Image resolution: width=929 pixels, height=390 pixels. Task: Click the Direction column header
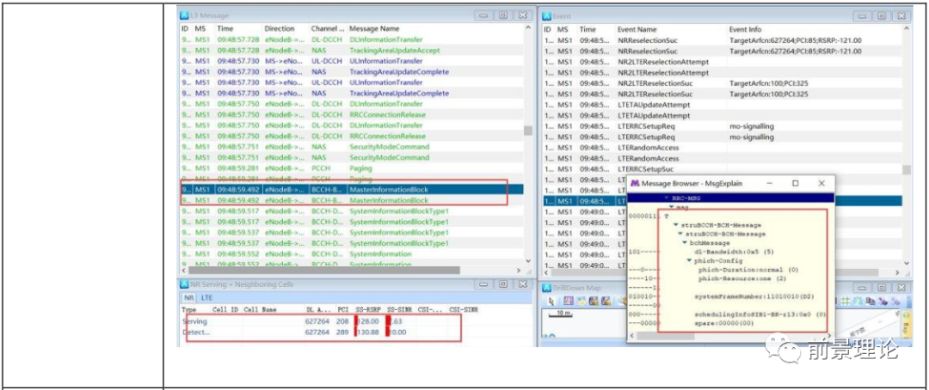pos(279,28)
